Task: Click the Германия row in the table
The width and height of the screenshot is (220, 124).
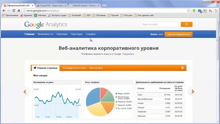Action: click(x=159, y=112)
